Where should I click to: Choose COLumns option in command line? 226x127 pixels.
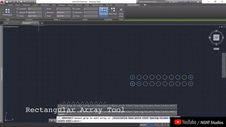tap(164, 118)
